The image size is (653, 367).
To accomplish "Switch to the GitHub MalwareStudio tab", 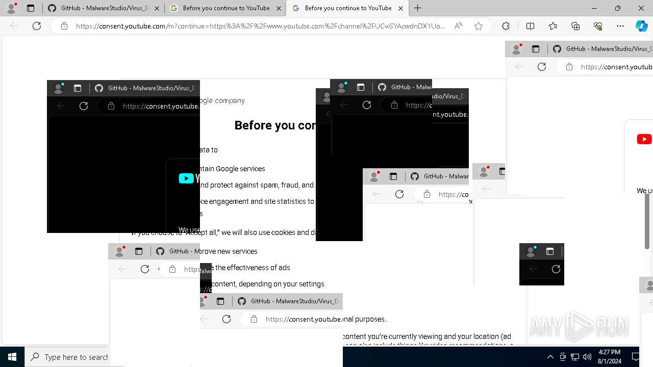I will [x=99, y=8].
